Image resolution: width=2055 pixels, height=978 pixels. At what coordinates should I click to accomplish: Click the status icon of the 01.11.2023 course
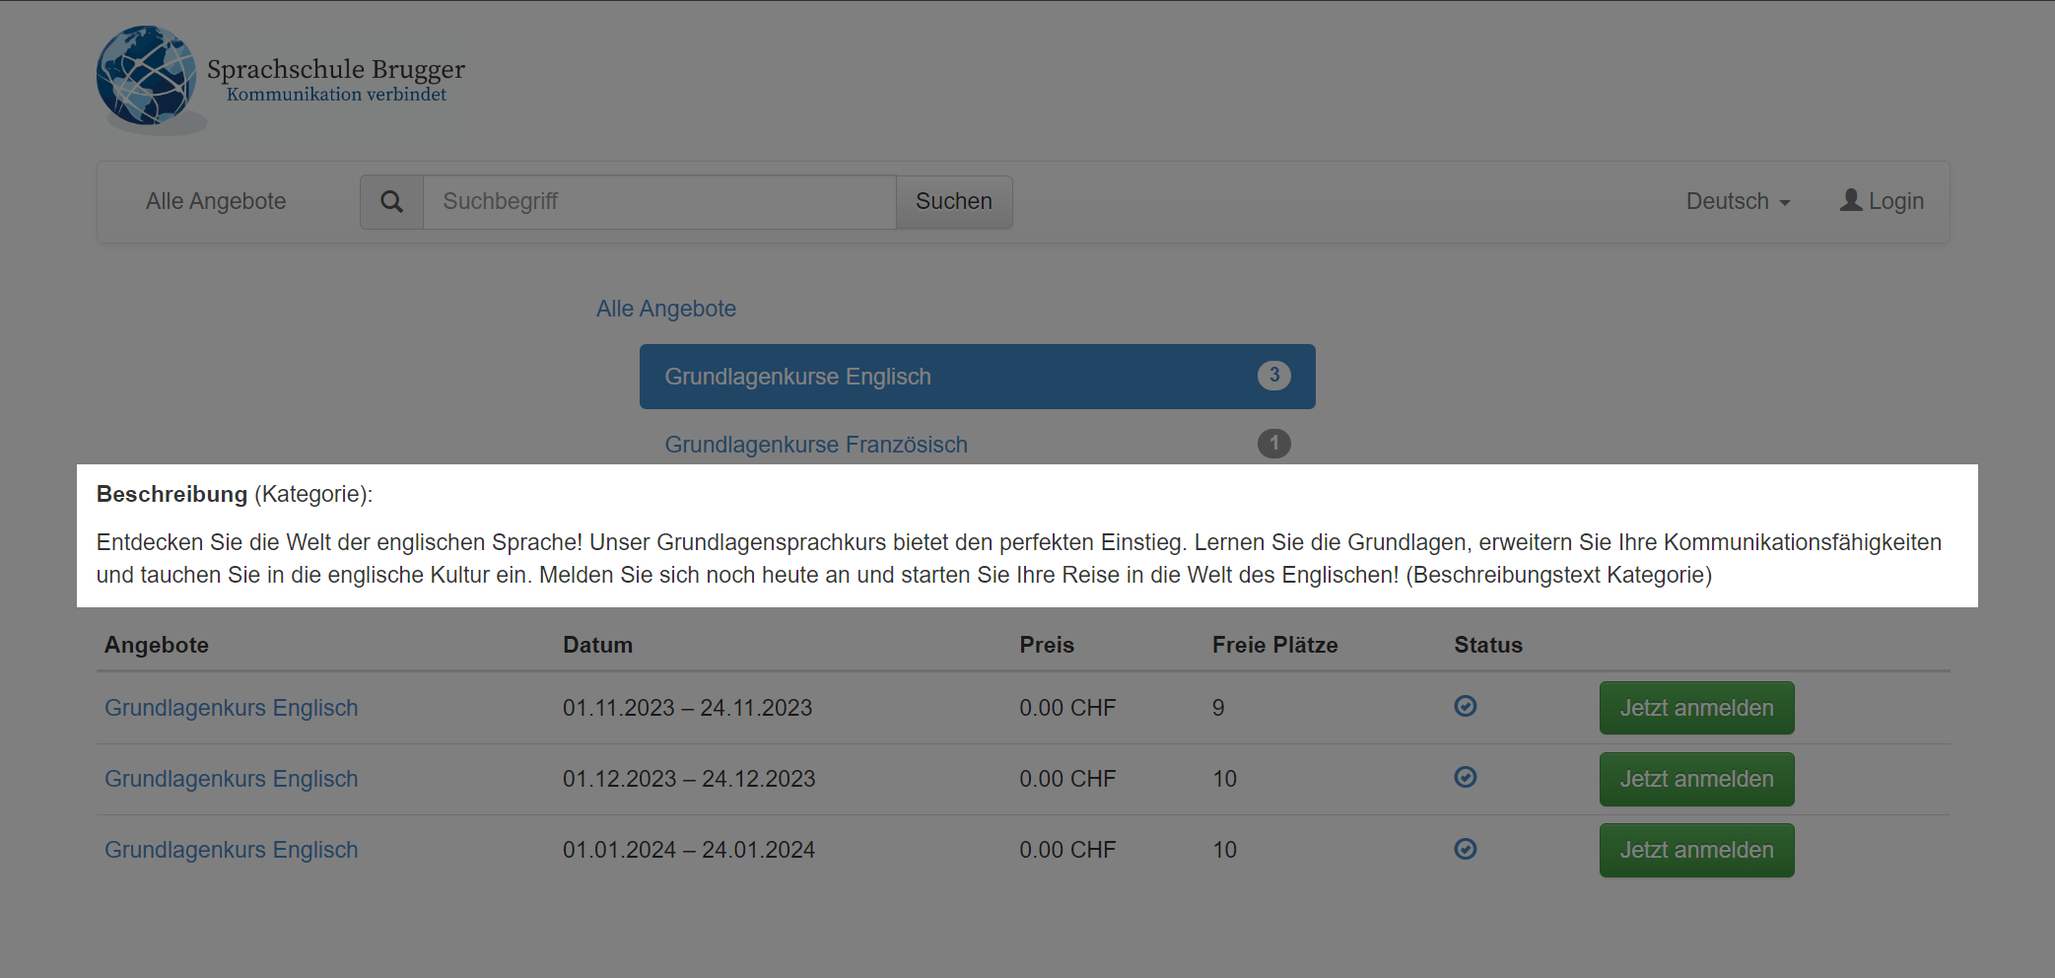coord(1466,707)
